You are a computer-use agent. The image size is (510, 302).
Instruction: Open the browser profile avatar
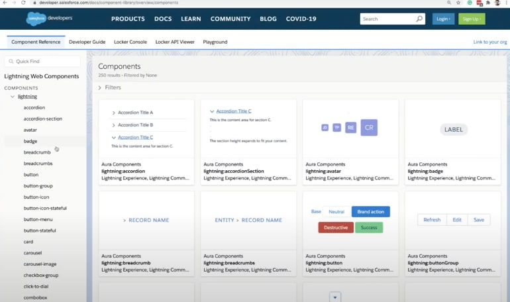click(497, 3)
